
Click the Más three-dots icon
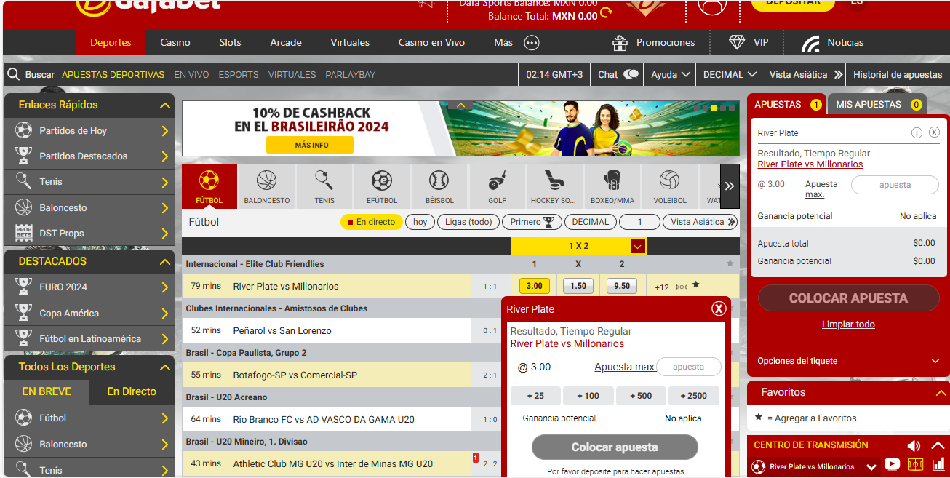[532, 43]
